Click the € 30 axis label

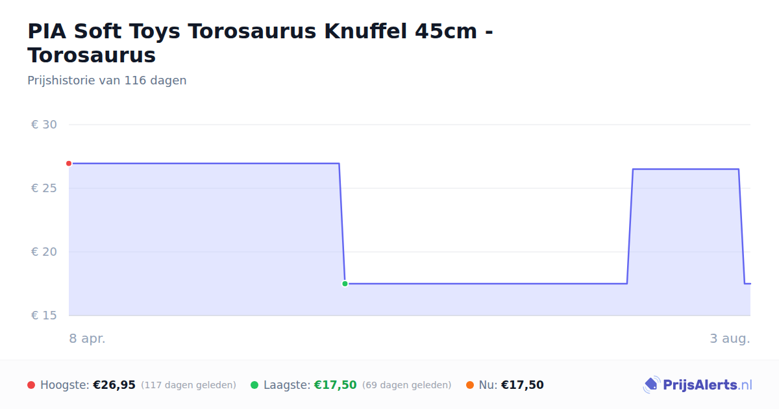click(44, 125)
